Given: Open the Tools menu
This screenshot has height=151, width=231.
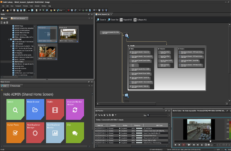Looking at the screenshot, I should (31, 6).
